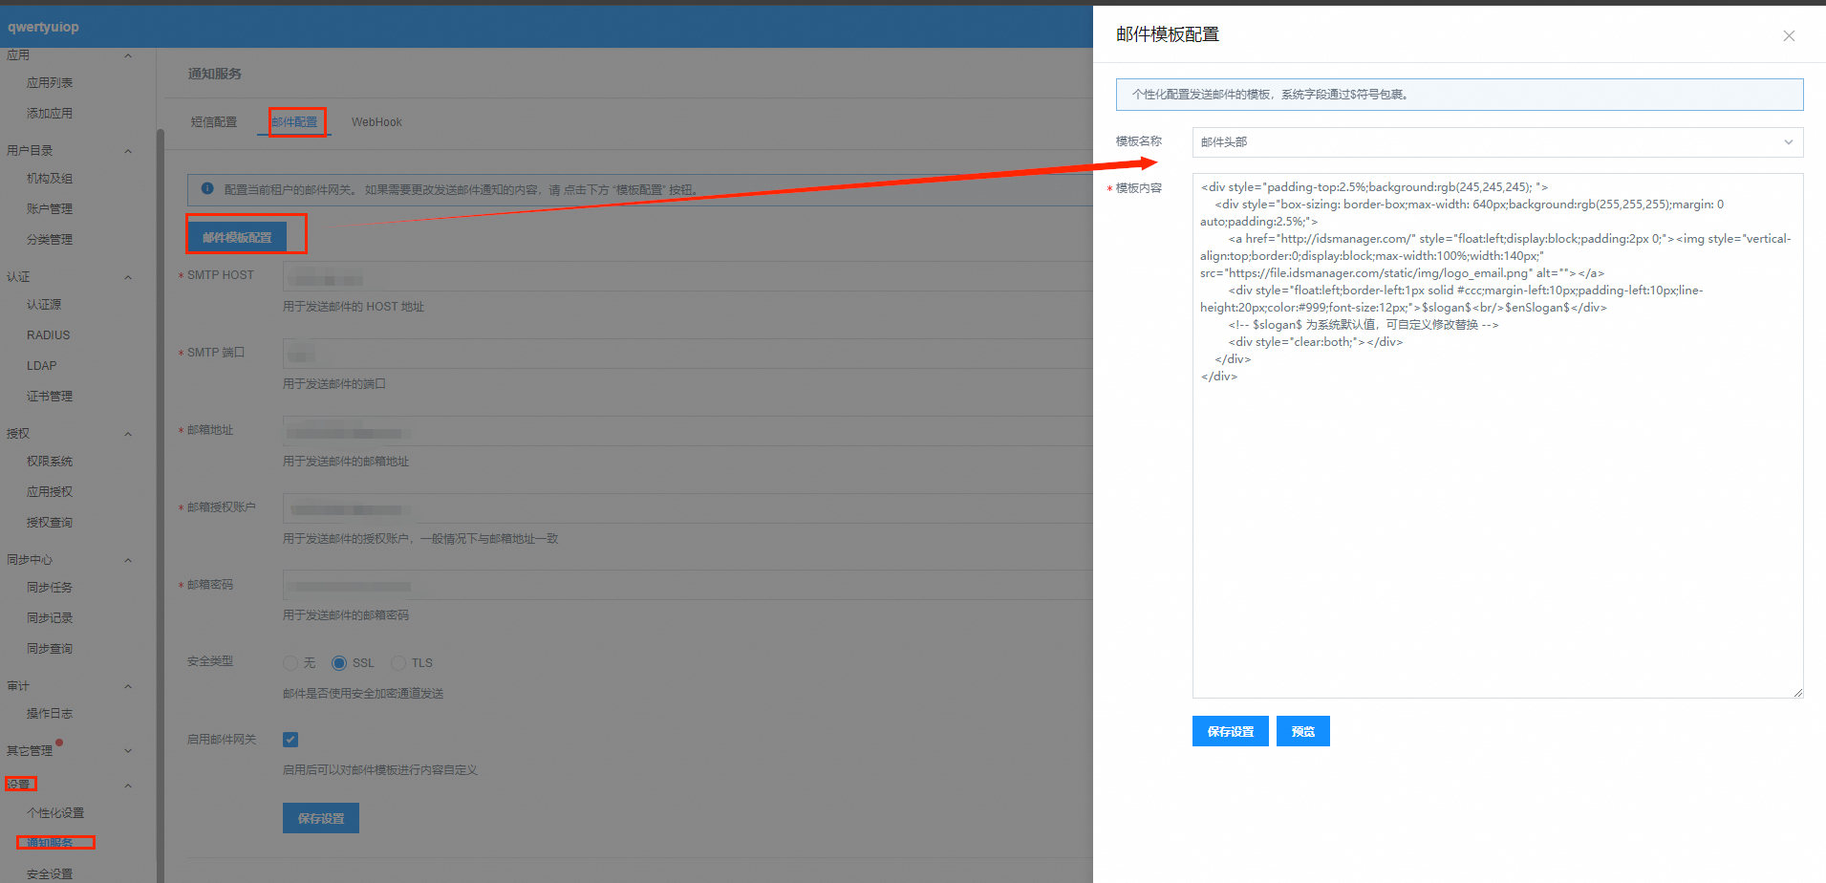Screen dimensions: 1826x883
Task: Switch to the 短信配置 tab
Action: coord(213,122)
